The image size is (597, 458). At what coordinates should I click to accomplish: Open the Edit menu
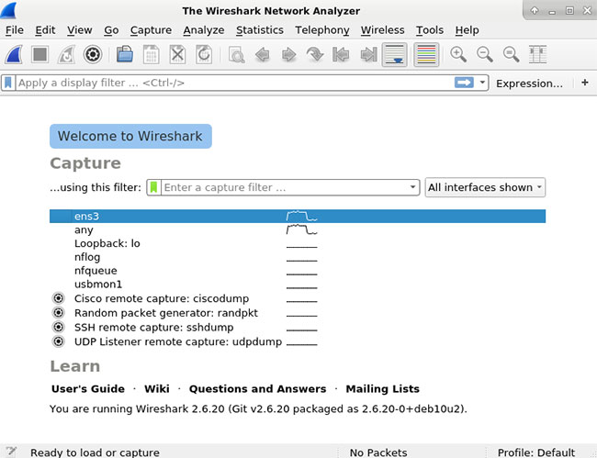click(45, 30)
